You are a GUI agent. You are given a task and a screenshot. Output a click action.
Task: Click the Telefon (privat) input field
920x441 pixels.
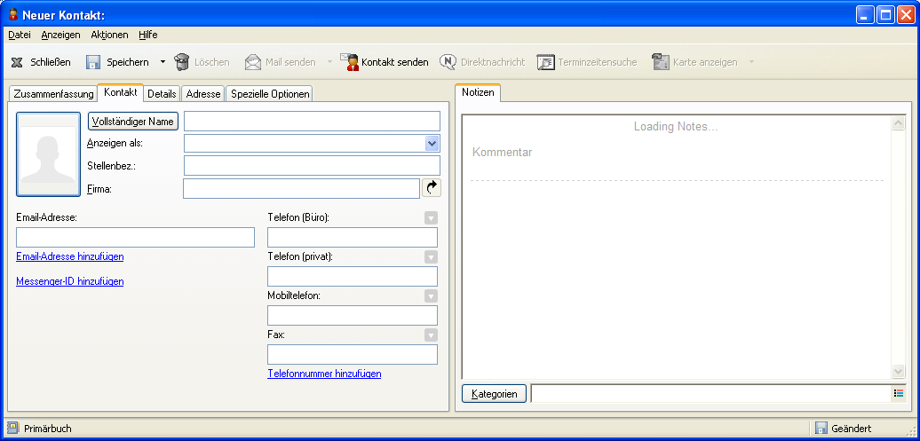[353, 276]
